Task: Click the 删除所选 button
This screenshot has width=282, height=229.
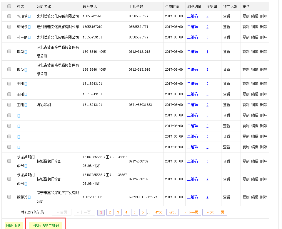Action: (13, 225)
